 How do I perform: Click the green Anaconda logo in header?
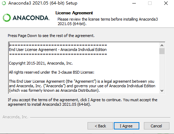point(26,18)
